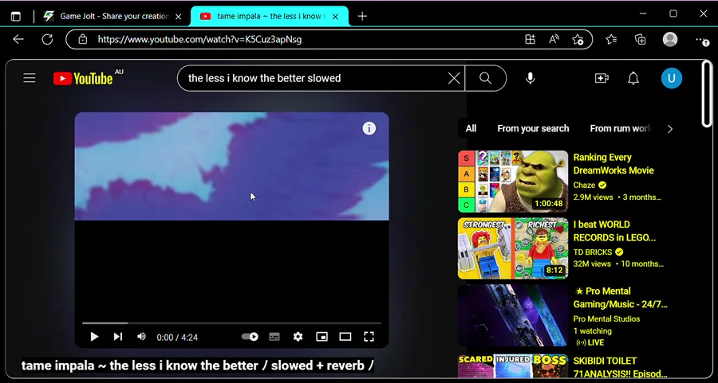The height and width of the screenshot is (383, 718).
Task: Switch to the Game Jolt tab
Action: (x=112, y=16)
